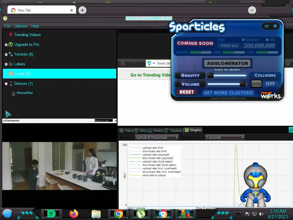Click the Labels tag icon
Screen dimensions: 293x220
[11, 64]
